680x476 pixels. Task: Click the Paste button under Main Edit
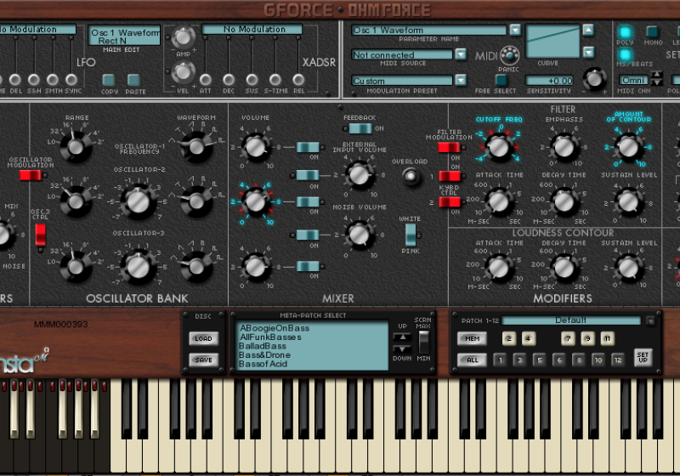click(136, 80)
